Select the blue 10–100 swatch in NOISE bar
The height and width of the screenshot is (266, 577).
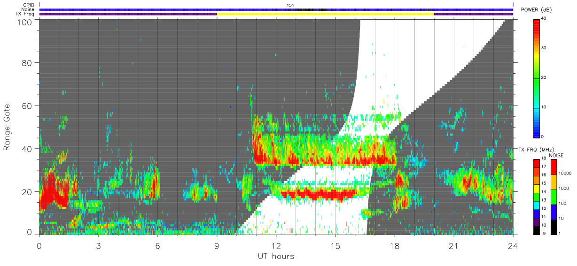554,212
